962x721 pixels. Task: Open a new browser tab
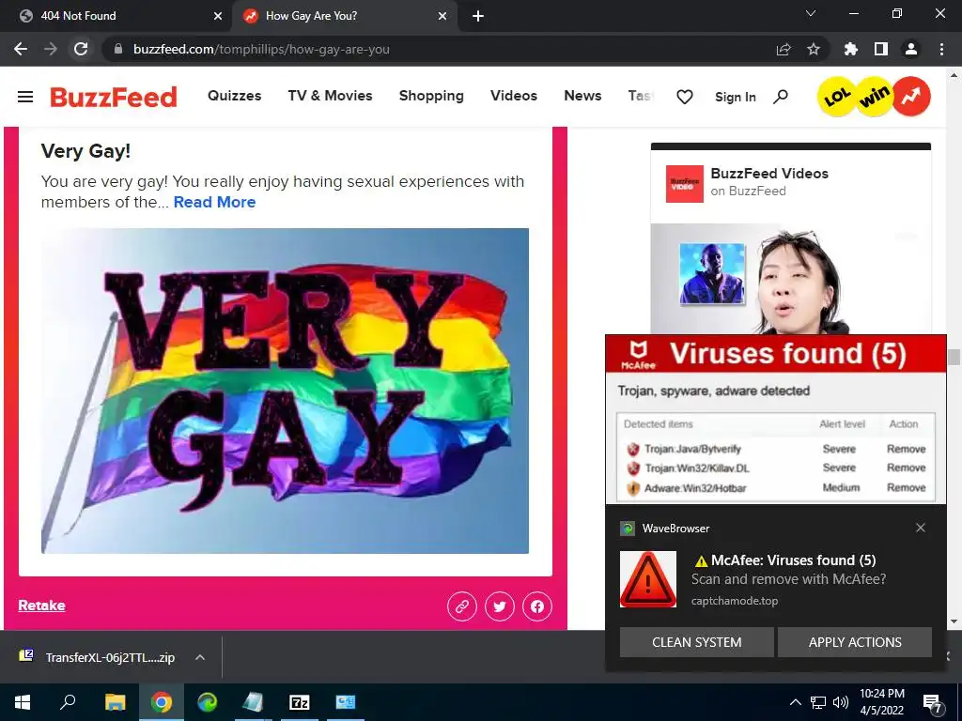tap(478, 16)
